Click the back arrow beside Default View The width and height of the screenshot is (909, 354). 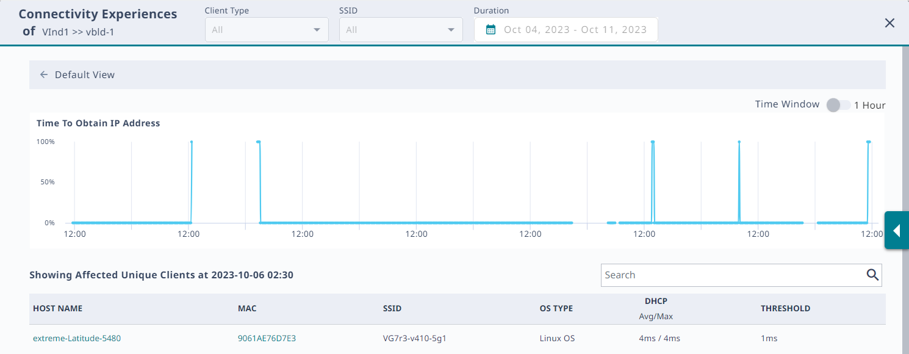(x=44, y=75)
